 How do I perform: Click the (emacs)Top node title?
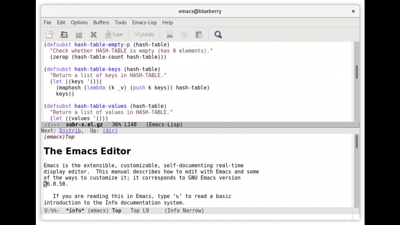click(59, 137)
